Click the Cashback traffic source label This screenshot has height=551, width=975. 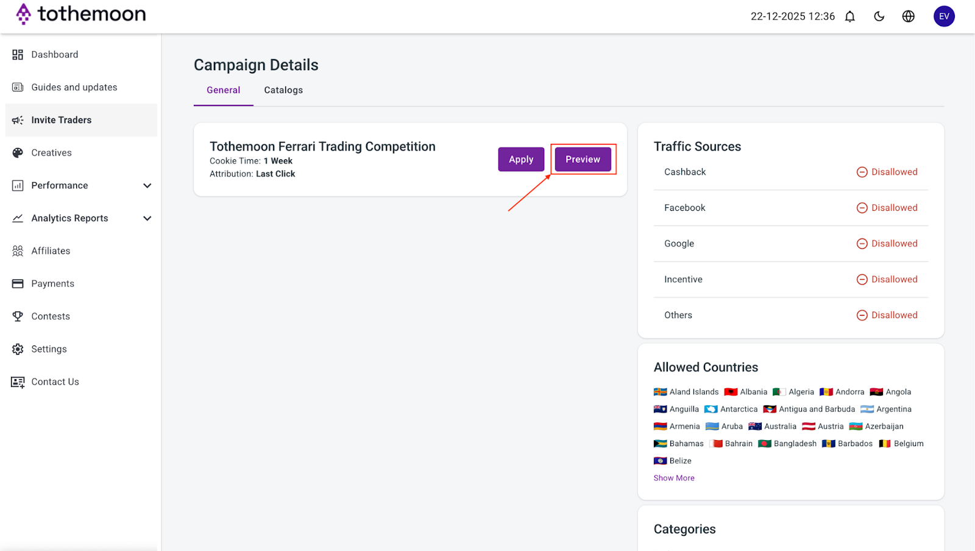pyautogui.click(x=685, y=172)
